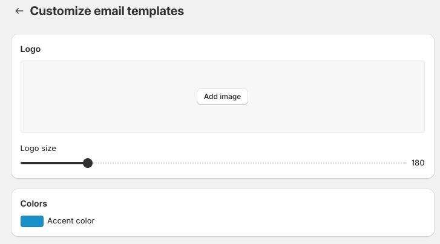Click the Logo section heading

click(x=31, y=49)
